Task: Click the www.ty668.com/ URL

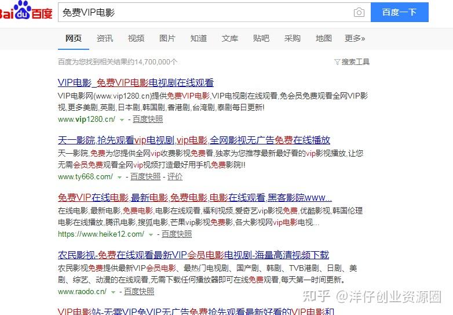Action: coord(85,177)
